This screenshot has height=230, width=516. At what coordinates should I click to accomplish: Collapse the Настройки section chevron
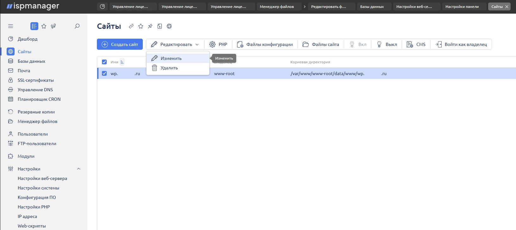click(x=79, y=169)
